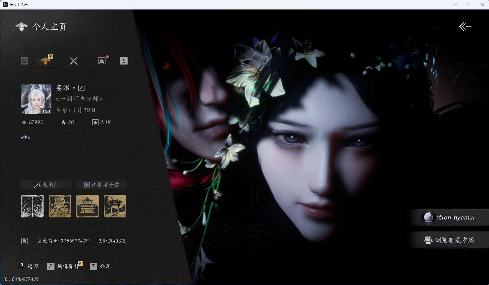Click the edit name pencil icon beside 姜渃
The height and width of the screenshot is (285, 489).
click(81, 88)
